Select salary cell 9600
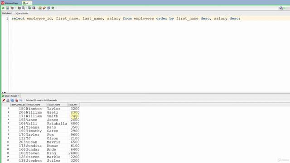The height and width of the screenshot is (163, 290). coord(75,134)
